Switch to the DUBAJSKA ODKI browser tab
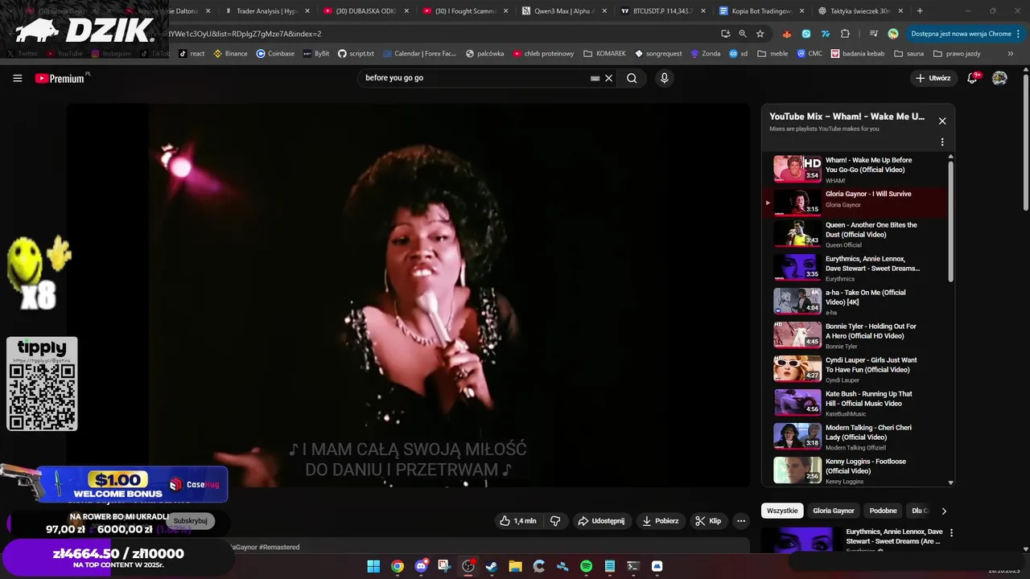This screenshot has width=1030, height=579. coord(365,11)
